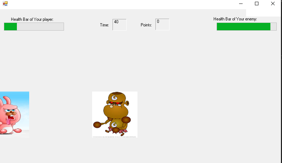Click green filled part of player health bar
This screenshot has height=163, width=282.
point(11,27)
